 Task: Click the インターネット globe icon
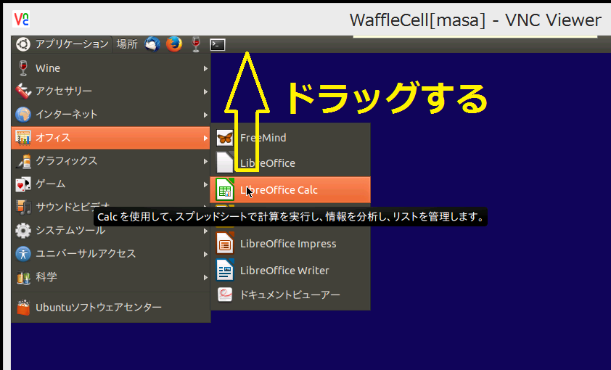23,115
